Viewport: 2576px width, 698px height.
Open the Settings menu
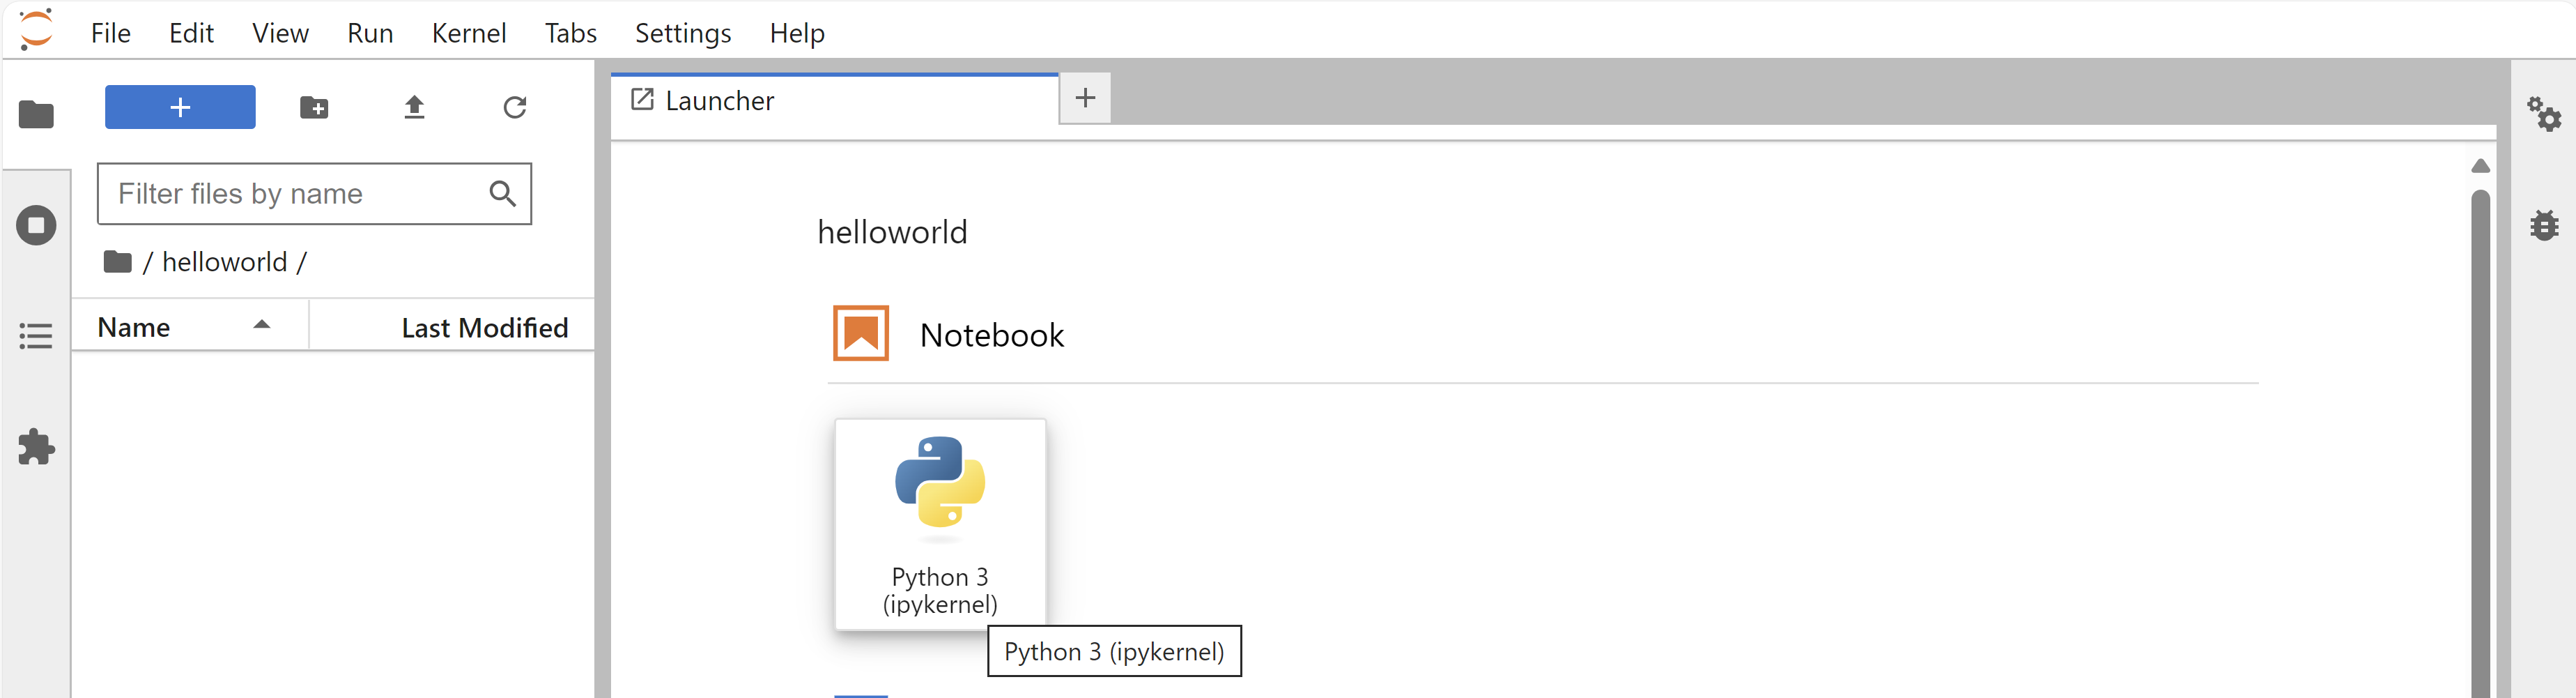682,32
